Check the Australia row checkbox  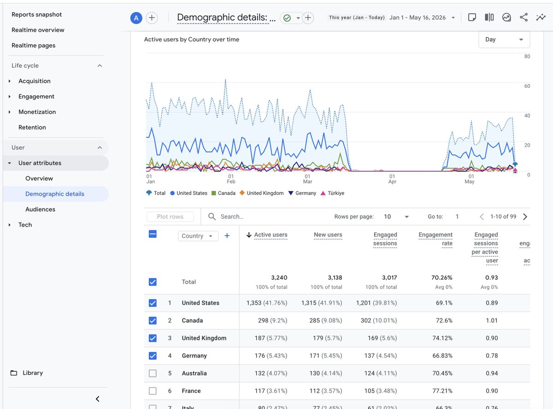point(153,373)
